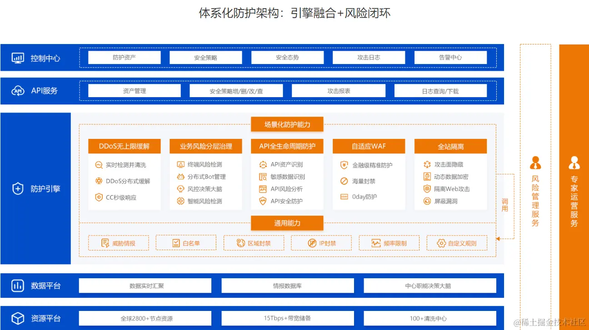This screenshot has width=589, height=330.
Task: Click the 全球2800+节点资源 box
Action: (x=145, y=318)
